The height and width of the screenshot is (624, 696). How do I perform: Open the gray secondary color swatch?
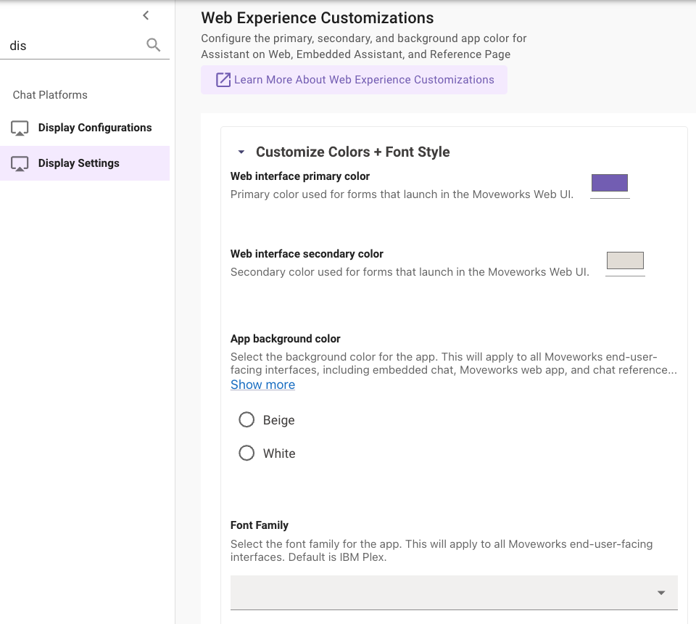pos(624,260)
